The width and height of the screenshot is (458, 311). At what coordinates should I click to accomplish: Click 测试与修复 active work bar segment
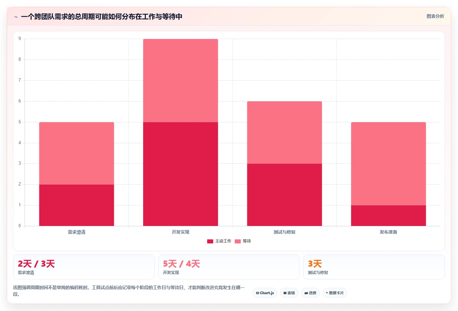coord(285,195)
